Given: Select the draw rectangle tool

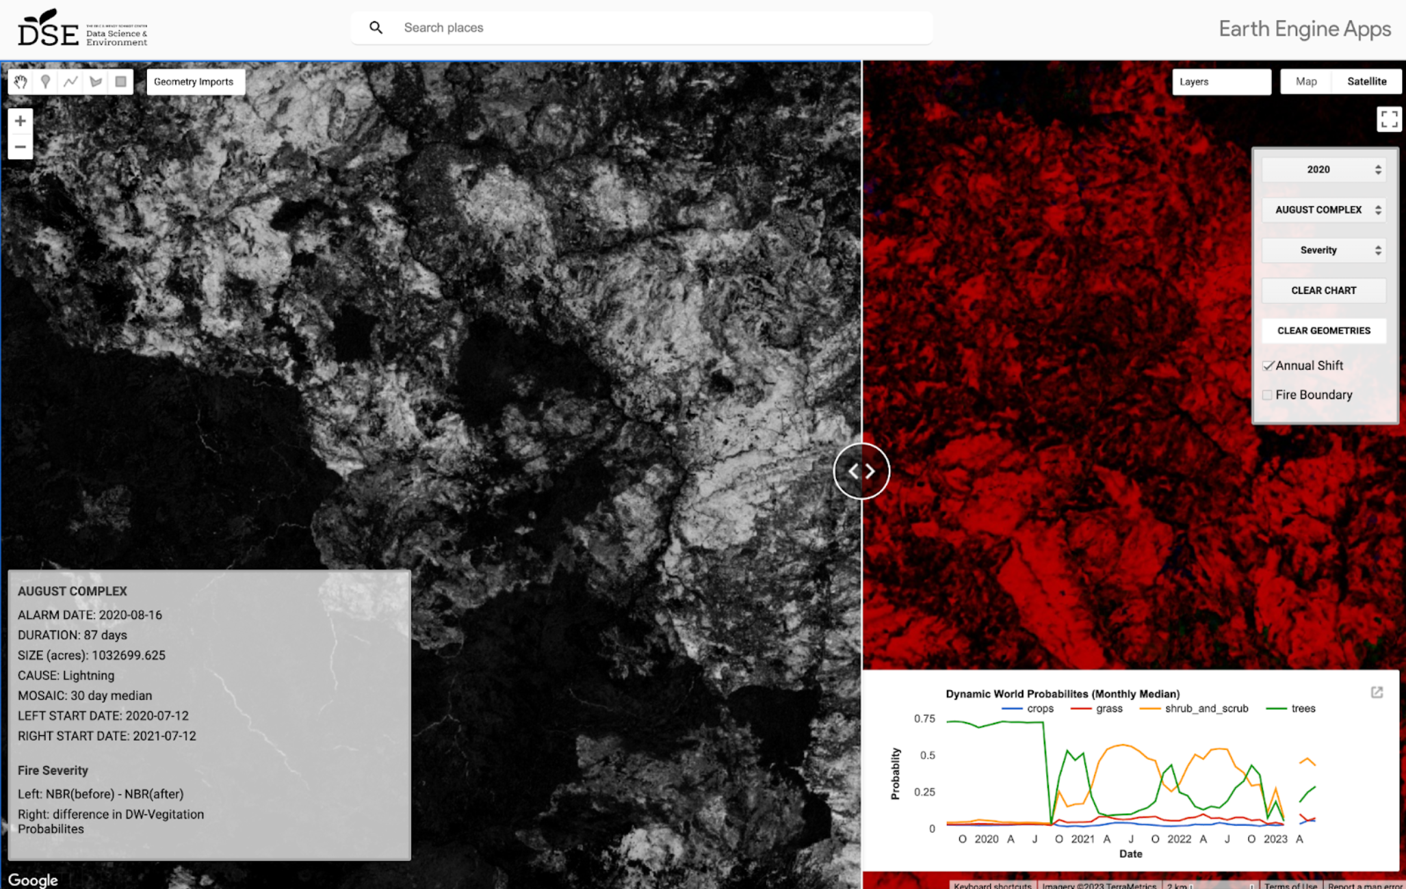Looking at the screenshot, I should [121, 82].
